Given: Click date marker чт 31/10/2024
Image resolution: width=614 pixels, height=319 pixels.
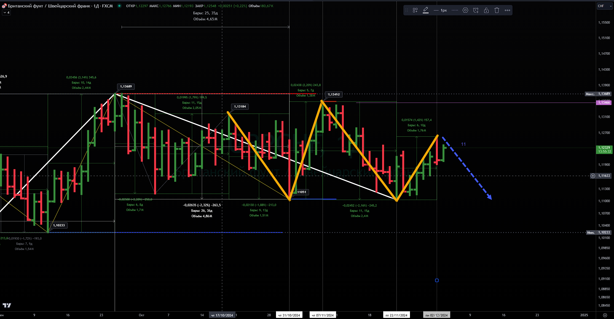Looking at the screenshot, I should click(289, 315).
